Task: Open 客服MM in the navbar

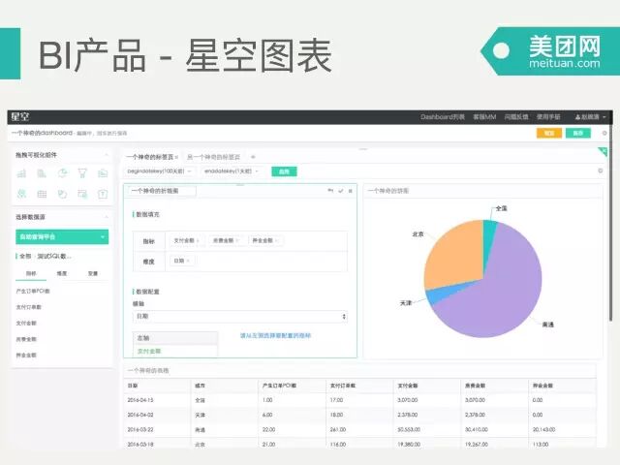Action: 484,117
